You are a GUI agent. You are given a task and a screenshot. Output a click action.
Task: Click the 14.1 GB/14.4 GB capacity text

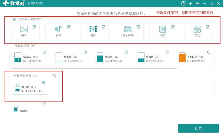tap(32, 91)
